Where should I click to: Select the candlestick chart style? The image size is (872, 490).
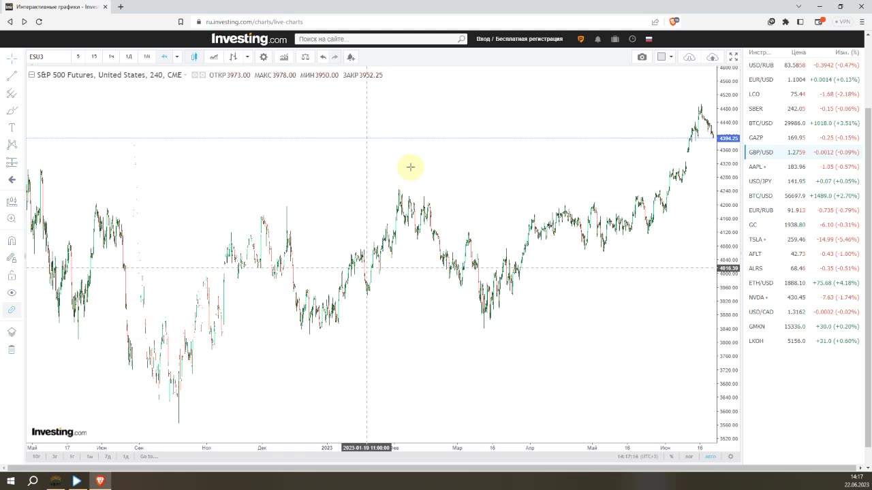(x=195, y=56)
